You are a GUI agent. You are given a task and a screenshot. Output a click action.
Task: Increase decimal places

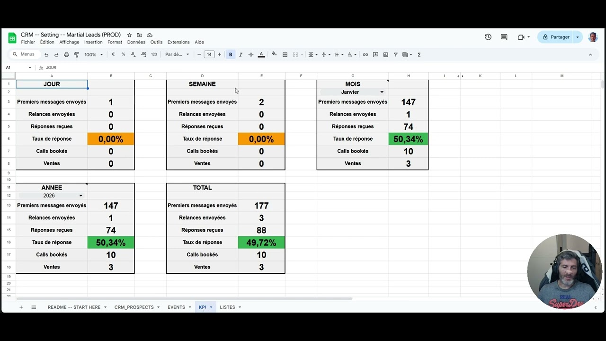pyautogui.click(x=143, y=54)
